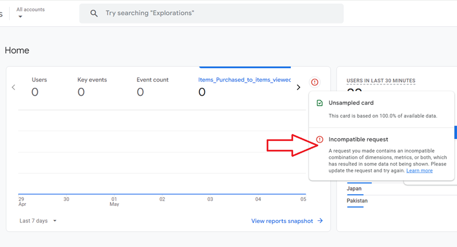Click the Users in last 30 minutes heading

pyautogui.click(x=381, y=81)
